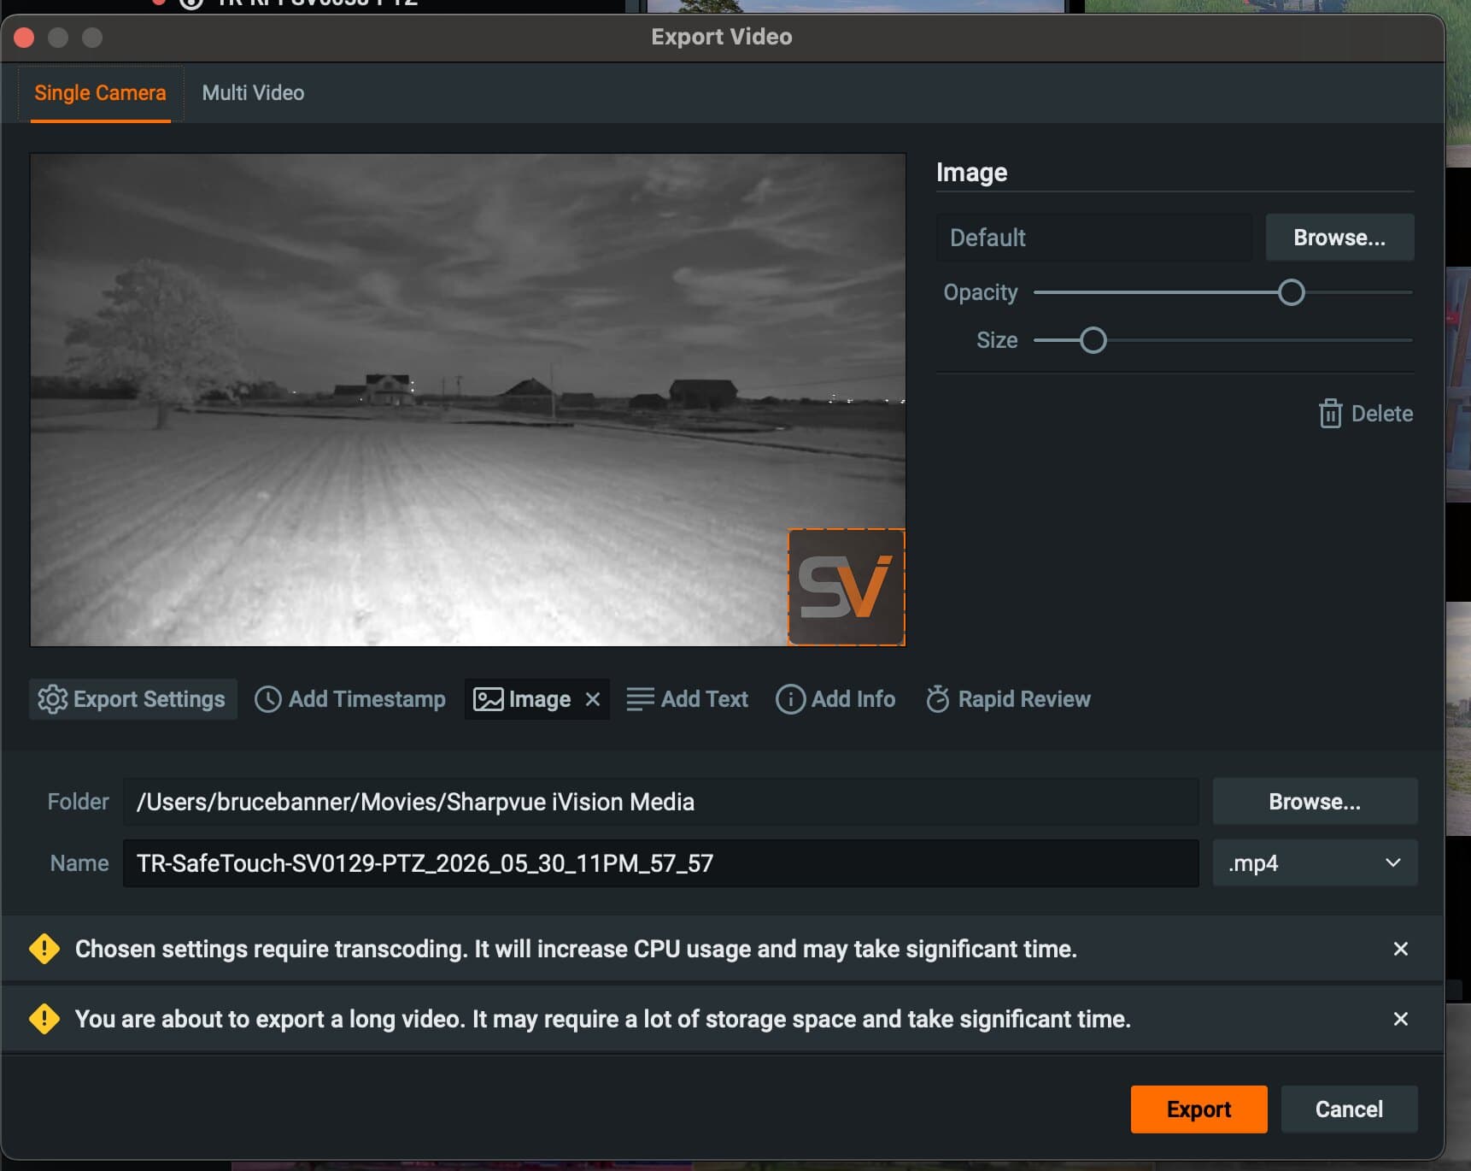This screenshot has height=1171, width=1471.
Task: Cancel the video export
Action: coord(1349,1109)
